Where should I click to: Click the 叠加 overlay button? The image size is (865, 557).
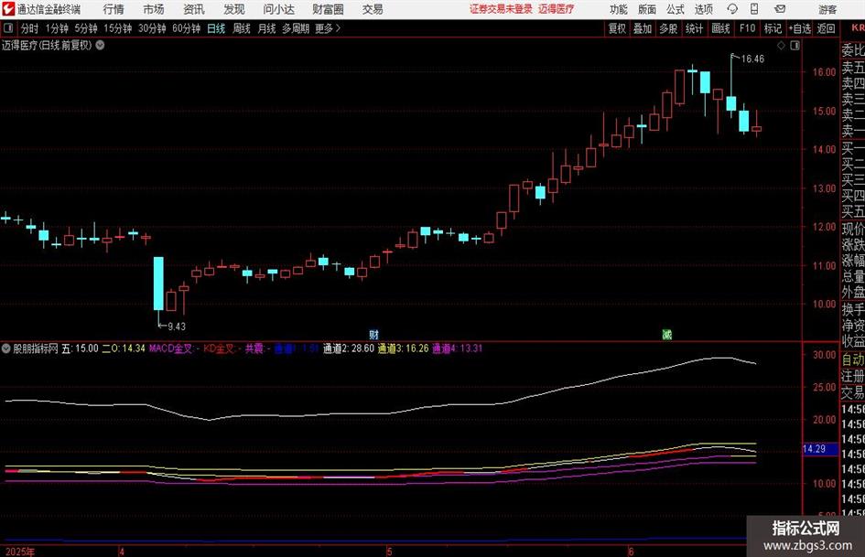pos(643,28)
